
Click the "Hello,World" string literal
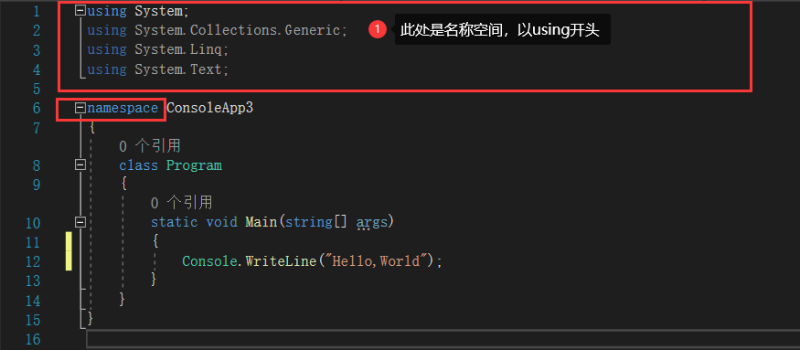(379, 261)
